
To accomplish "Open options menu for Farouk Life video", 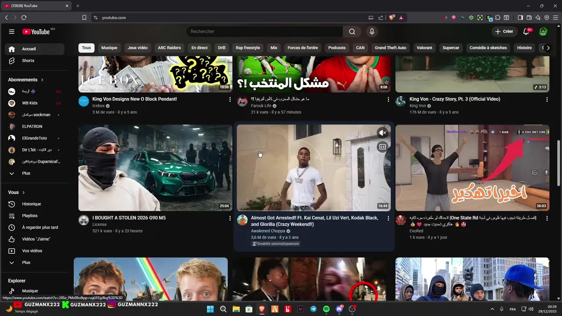I will (388, 100).
